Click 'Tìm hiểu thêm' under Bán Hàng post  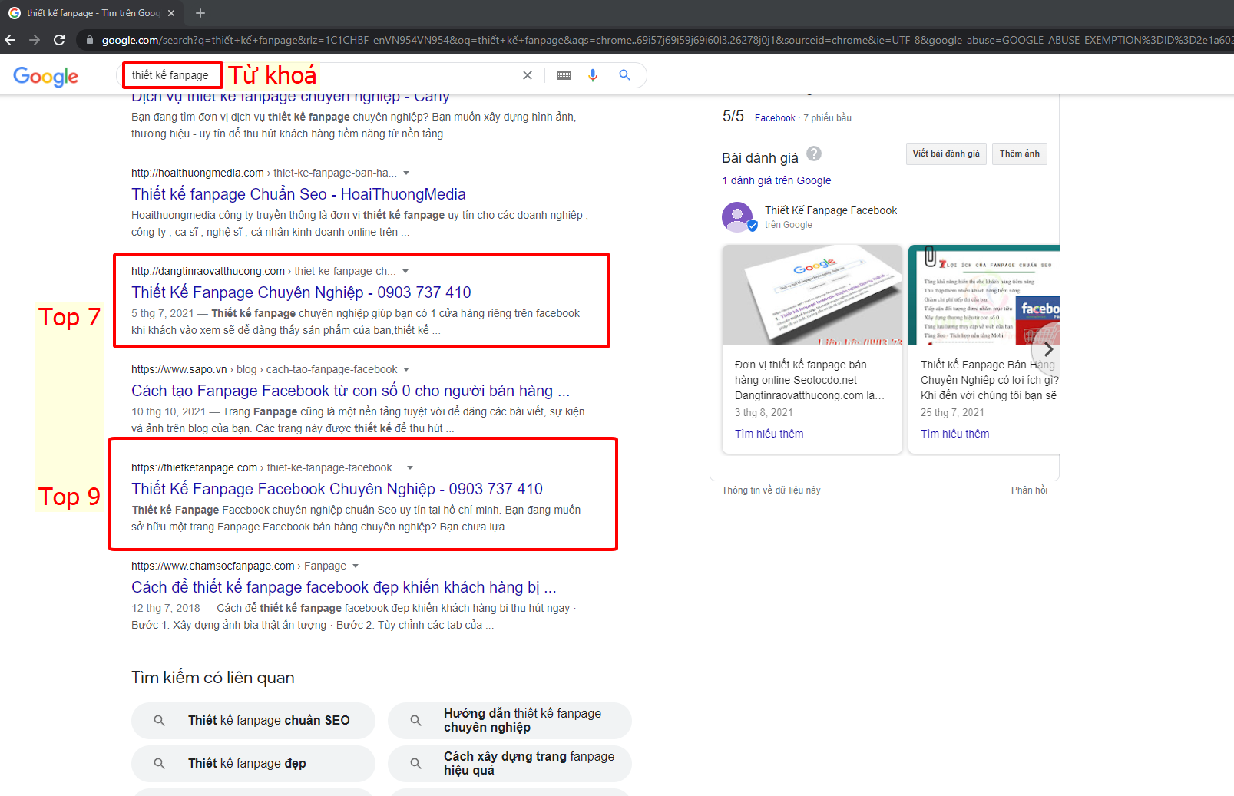955,434
